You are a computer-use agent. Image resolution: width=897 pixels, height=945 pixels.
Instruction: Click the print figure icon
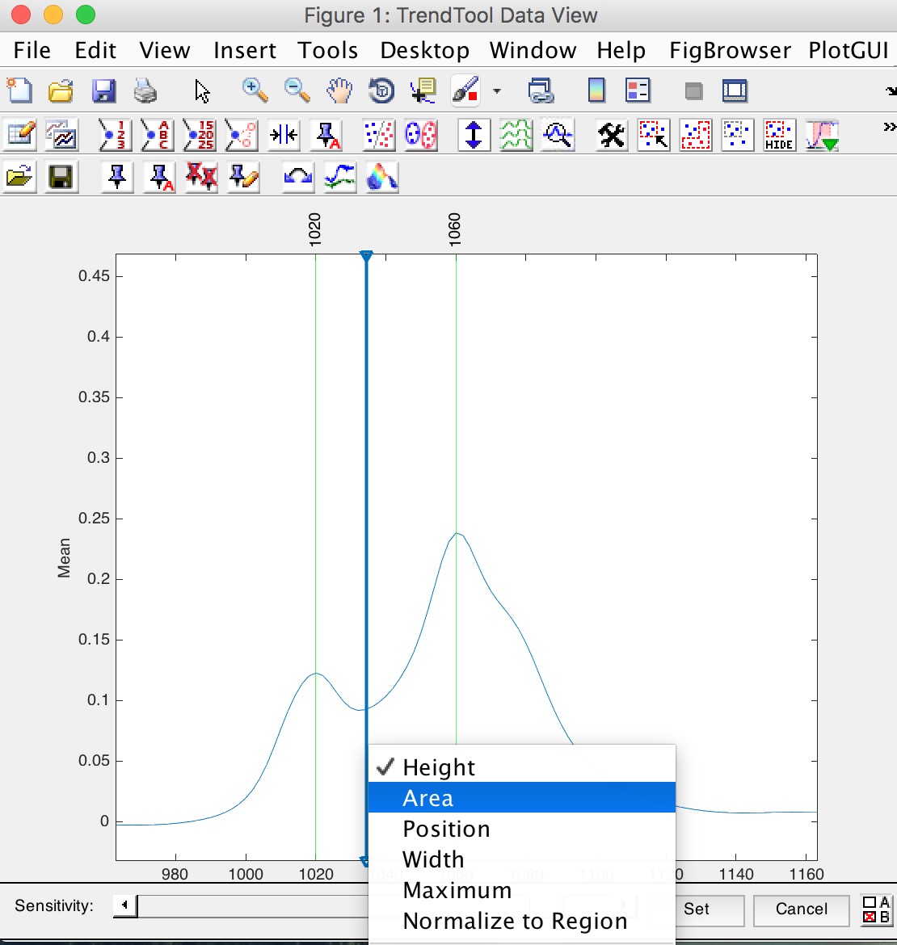pos(145,90)
